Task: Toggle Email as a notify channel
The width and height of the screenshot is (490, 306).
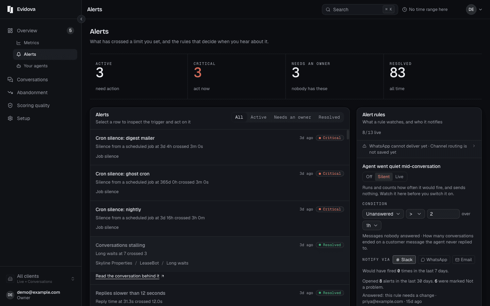Action: click(x=463, y=260)
